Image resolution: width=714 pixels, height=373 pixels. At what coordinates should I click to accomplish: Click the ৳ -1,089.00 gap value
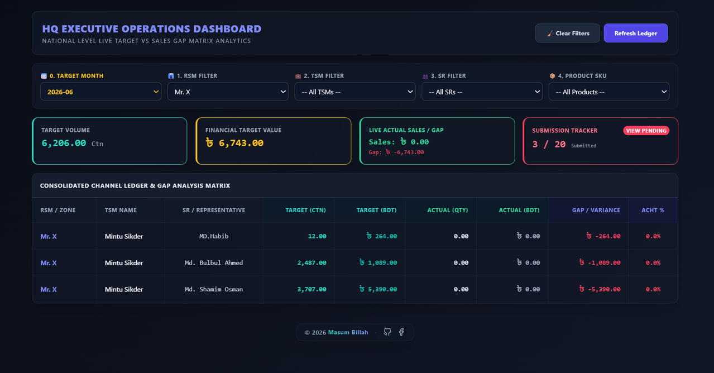[600, 262]
